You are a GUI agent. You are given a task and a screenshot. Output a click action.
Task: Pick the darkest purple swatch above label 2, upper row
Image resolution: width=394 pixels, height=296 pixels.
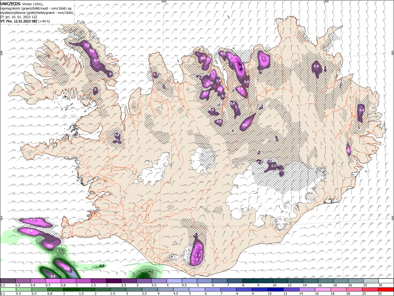tap(114, 281)
